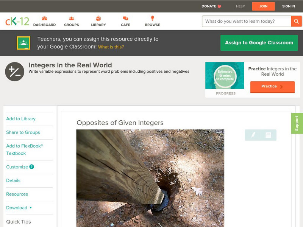Open the LIBRARY menu label
303x227 pixels.
click(98, 25)
